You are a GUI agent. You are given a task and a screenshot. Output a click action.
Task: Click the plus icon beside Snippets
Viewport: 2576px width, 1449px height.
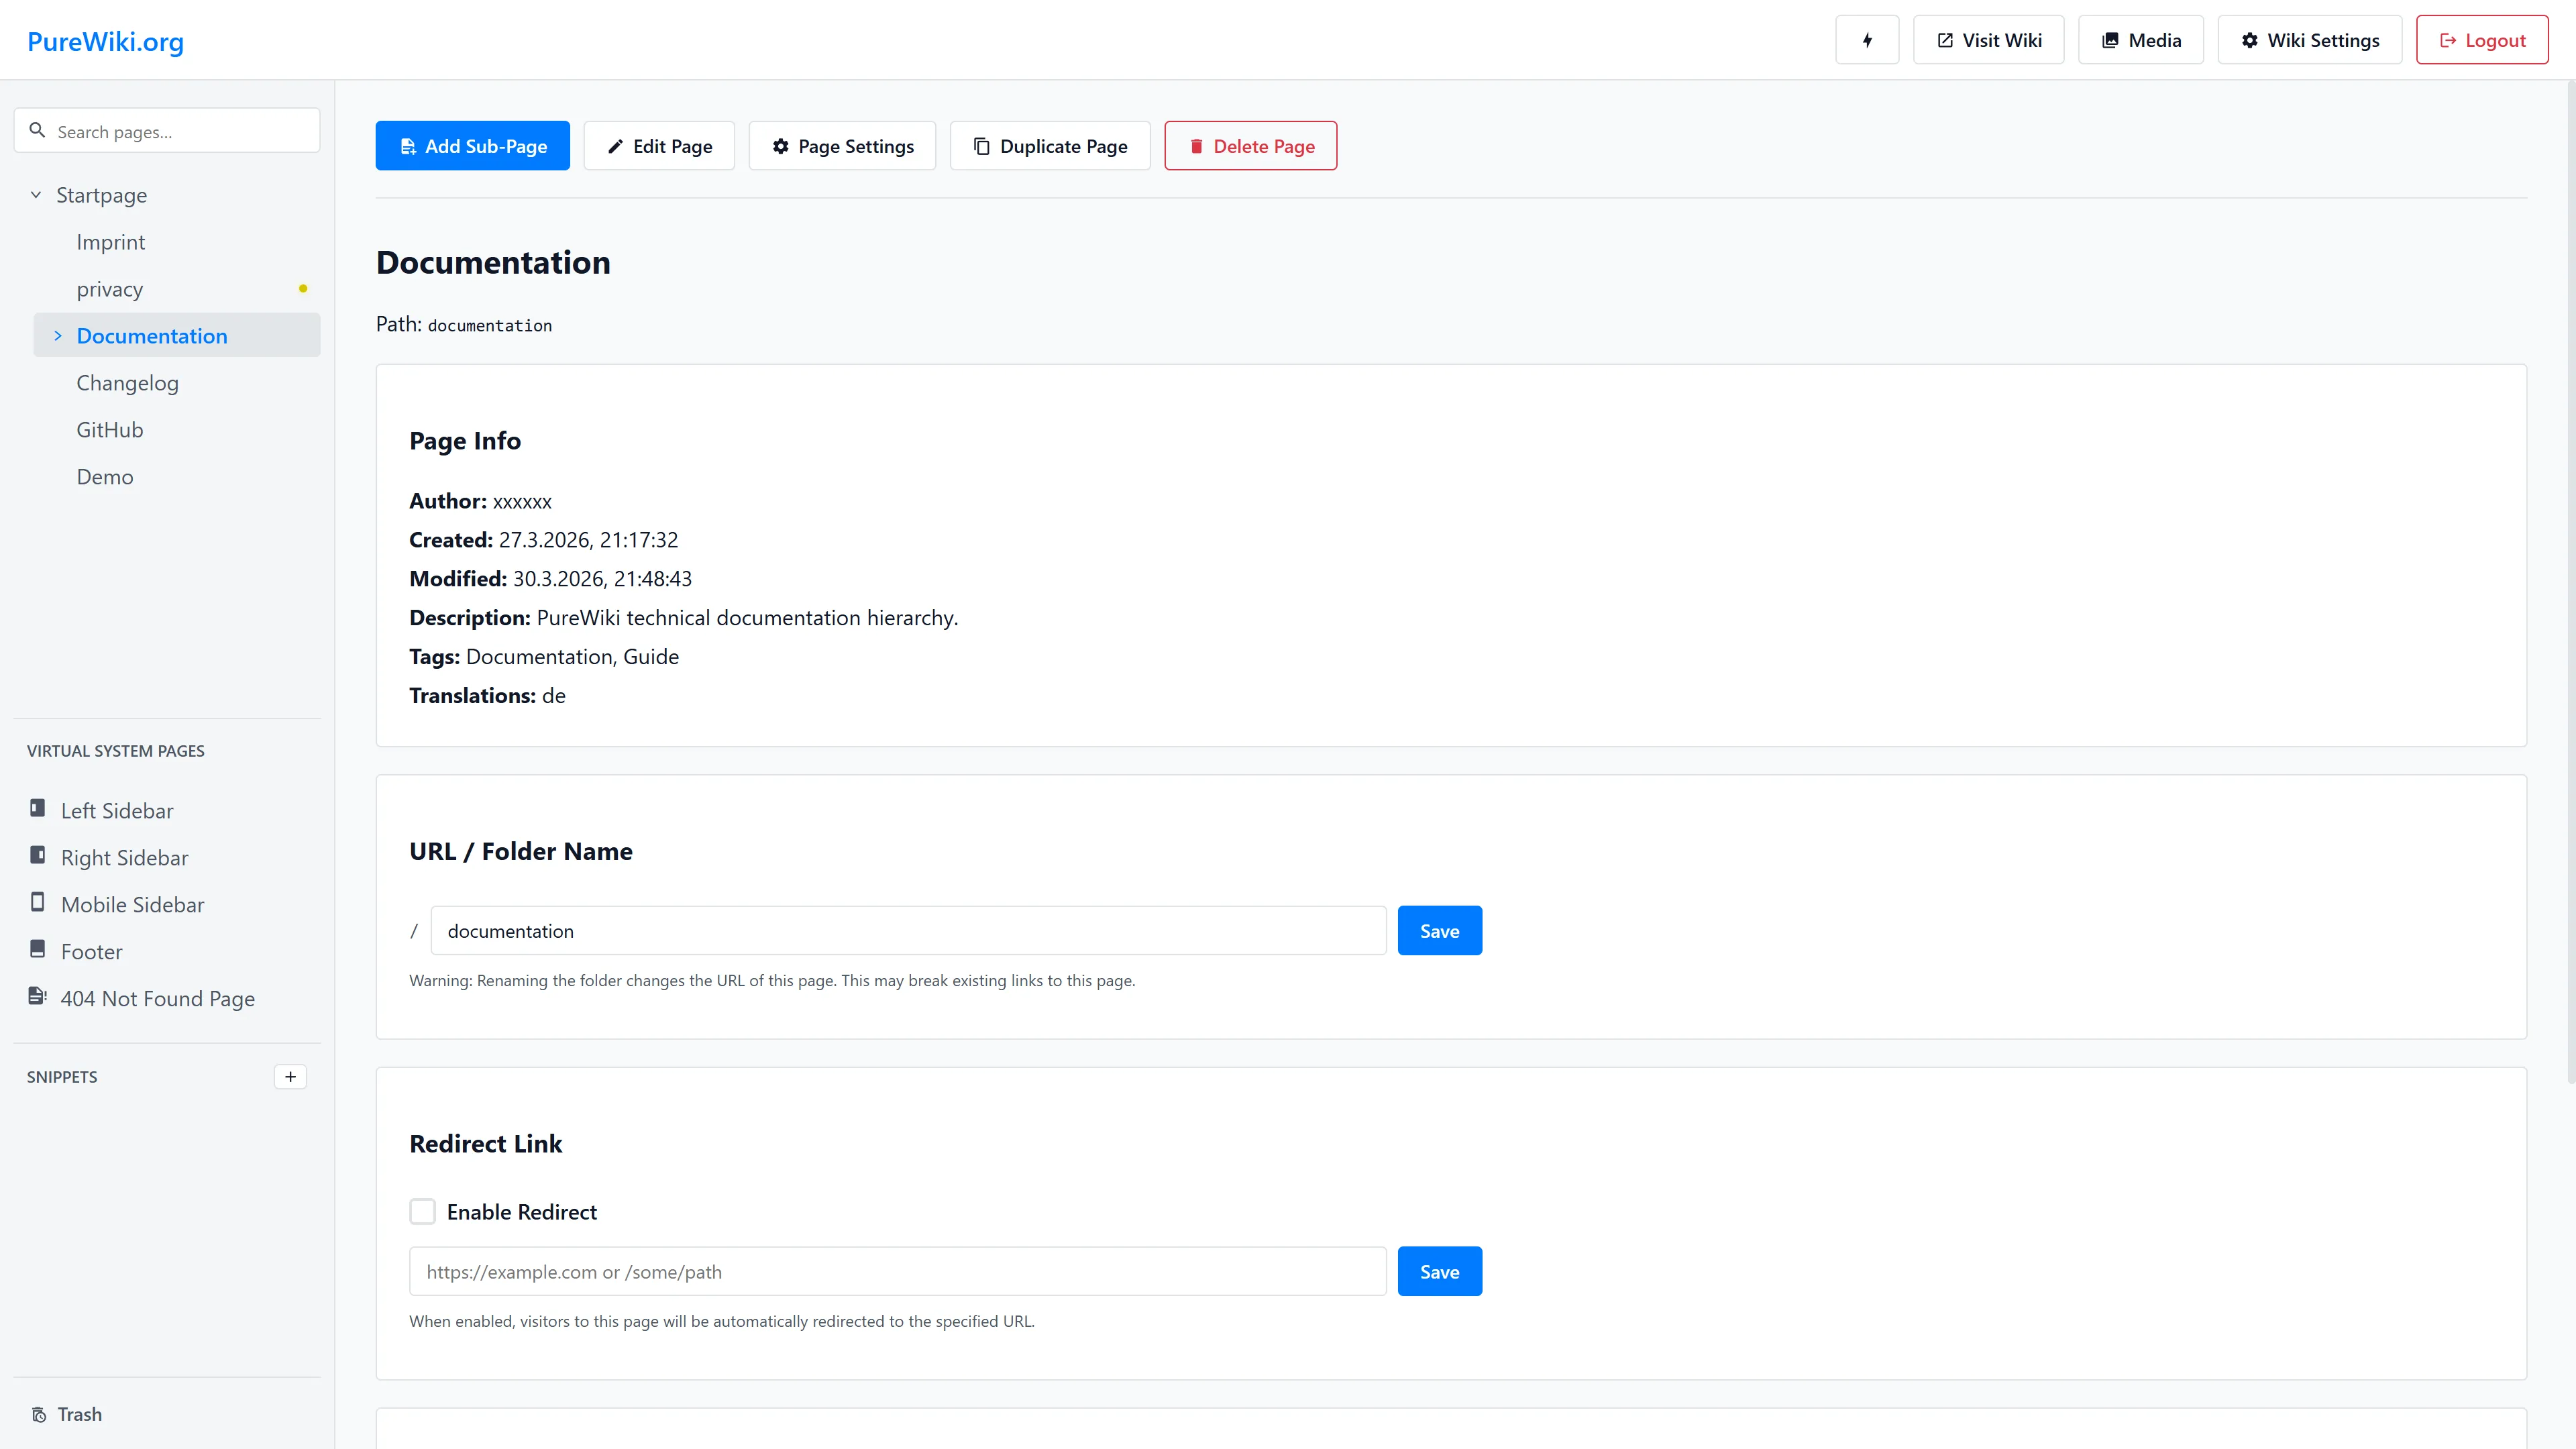(290, 1077)
